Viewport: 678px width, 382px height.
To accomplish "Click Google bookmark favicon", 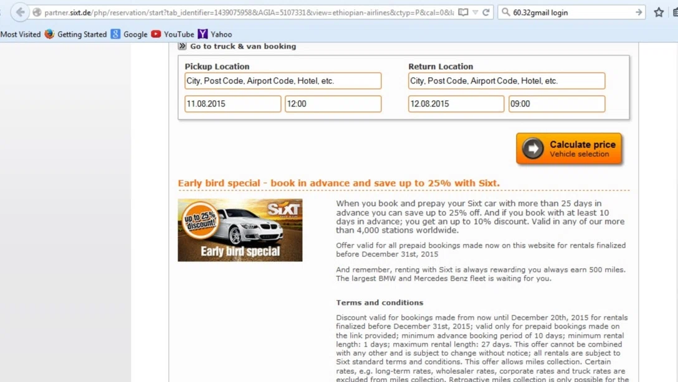I will [115, 34].
